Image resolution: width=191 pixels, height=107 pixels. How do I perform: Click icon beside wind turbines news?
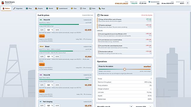click(99, 40)
